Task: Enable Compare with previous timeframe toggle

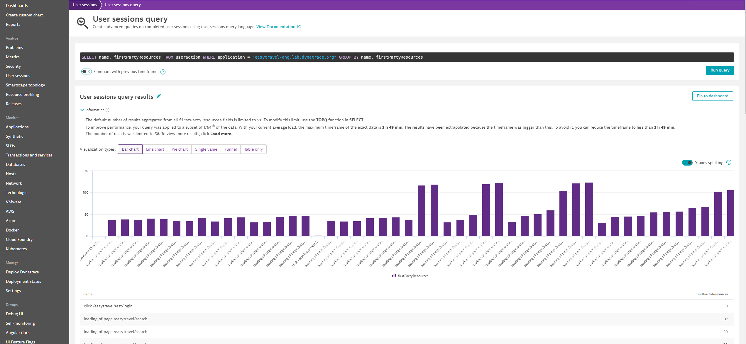Action: pyautogui.click(x=87, y=72)
